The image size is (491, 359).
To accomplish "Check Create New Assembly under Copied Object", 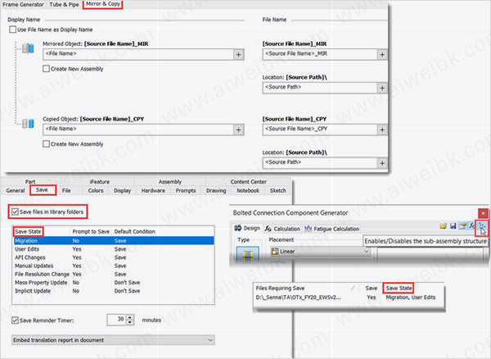I will (46, 144).
